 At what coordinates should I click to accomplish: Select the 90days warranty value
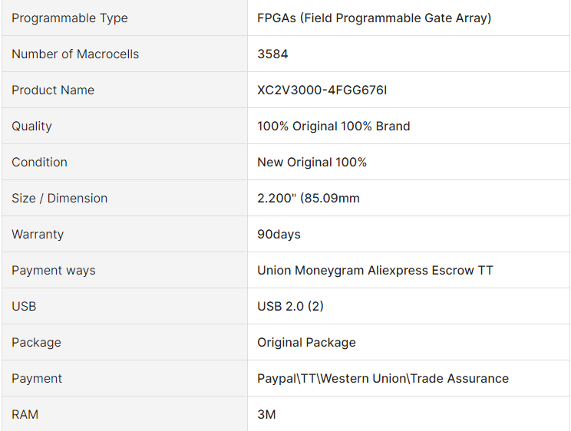point(279,234)
